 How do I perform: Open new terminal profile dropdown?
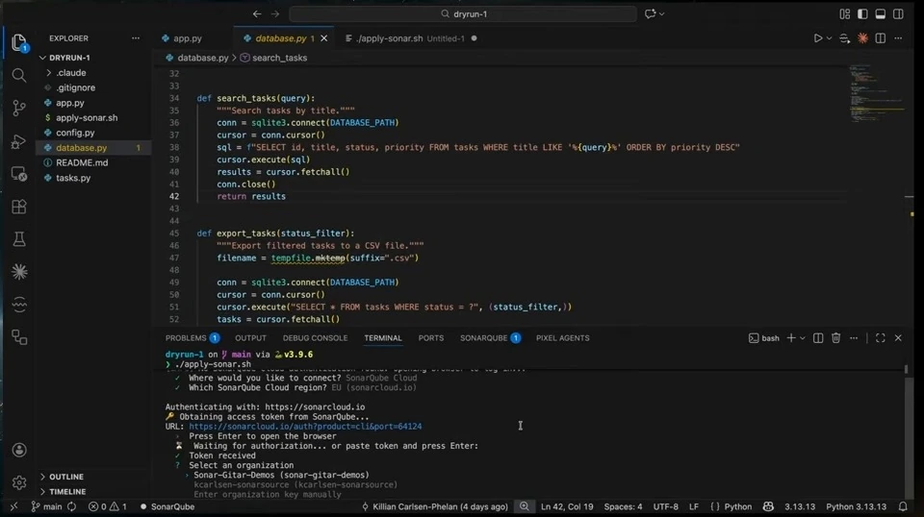coord(803,338)
